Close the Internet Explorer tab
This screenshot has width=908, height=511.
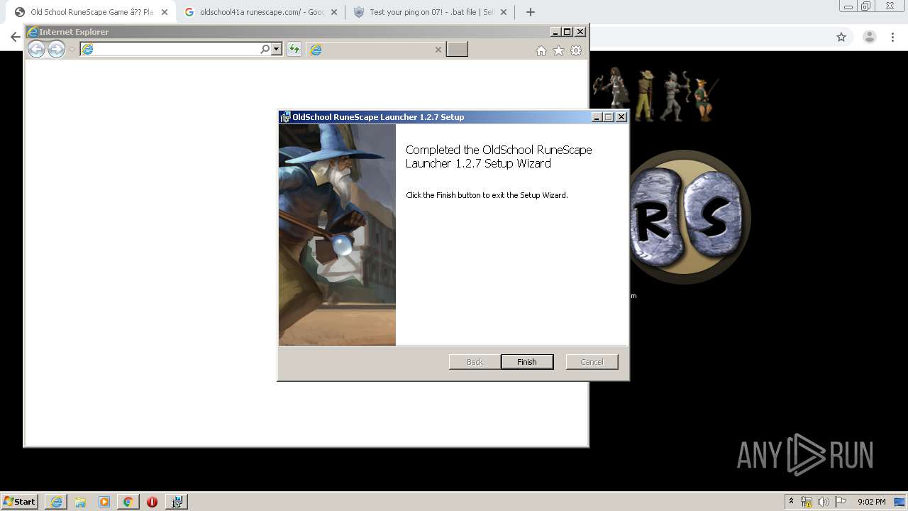438,50
